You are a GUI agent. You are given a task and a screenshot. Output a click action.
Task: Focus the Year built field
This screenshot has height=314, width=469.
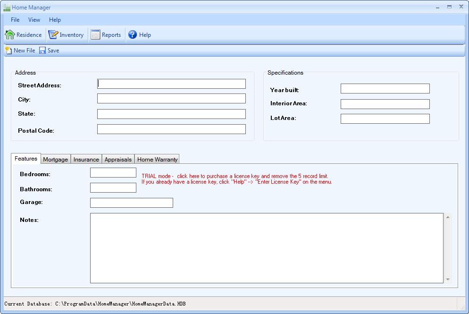[x=385, y=89]
